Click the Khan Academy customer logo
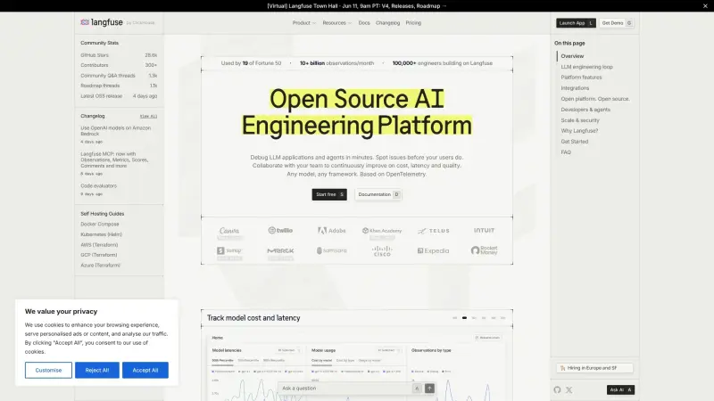The width and height of the screenshot is (714, 401). (382, 231)
